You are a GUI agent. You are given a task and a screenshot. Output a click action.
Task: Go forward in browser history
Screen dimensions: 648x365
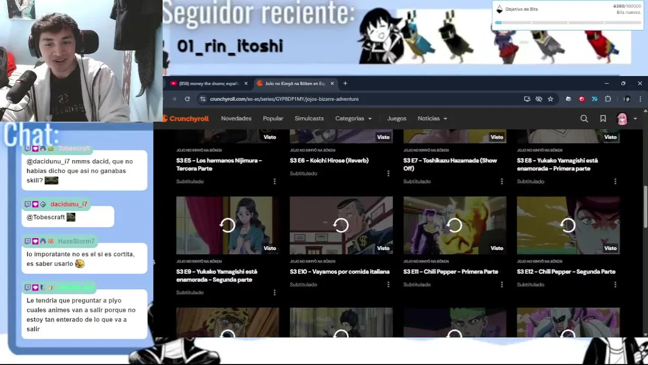click(174, 99)
